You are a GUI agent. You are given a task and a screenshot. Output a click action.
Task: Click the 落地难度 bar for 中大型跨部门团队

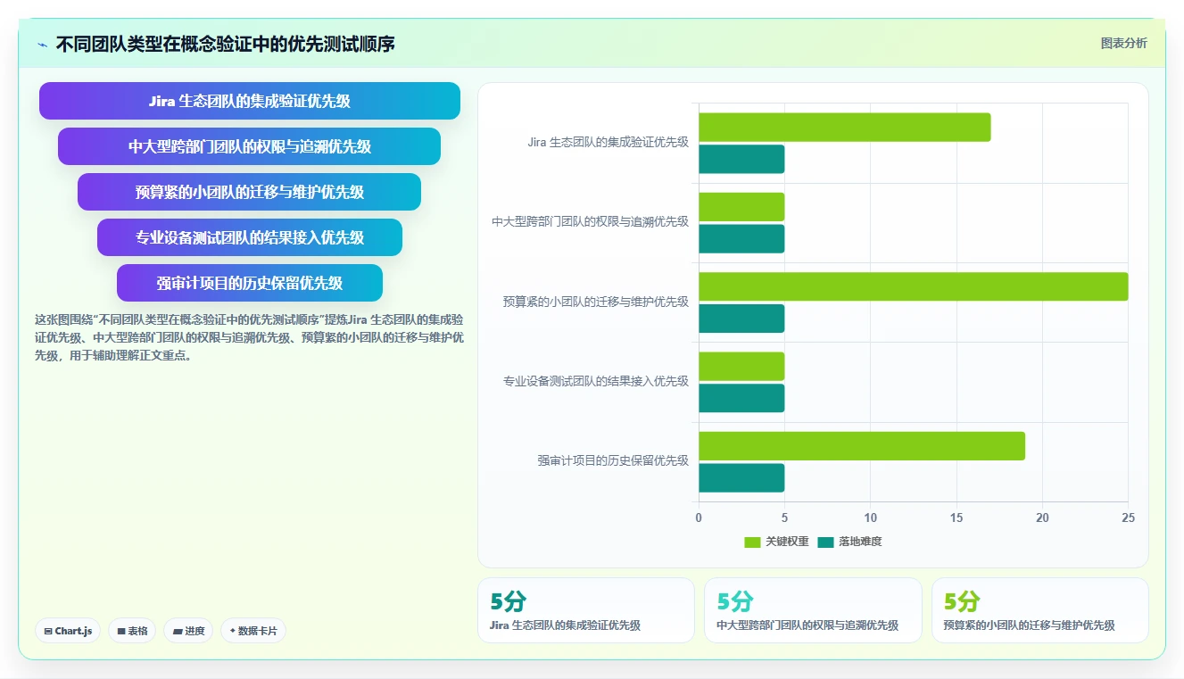click(741, 238)
